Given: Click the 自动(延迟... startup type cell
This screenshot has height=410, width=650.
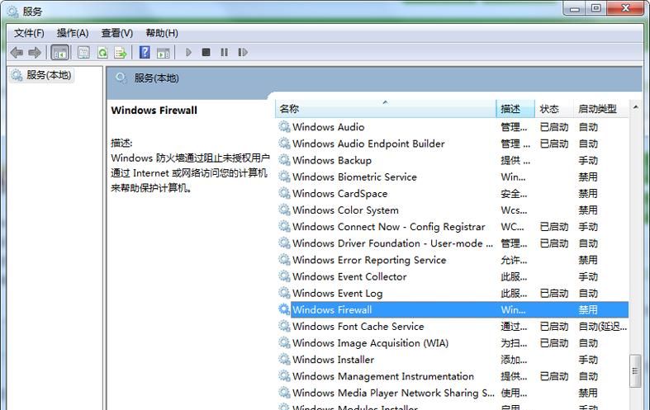Looking at the screenshot, I should tap(603, 327).
